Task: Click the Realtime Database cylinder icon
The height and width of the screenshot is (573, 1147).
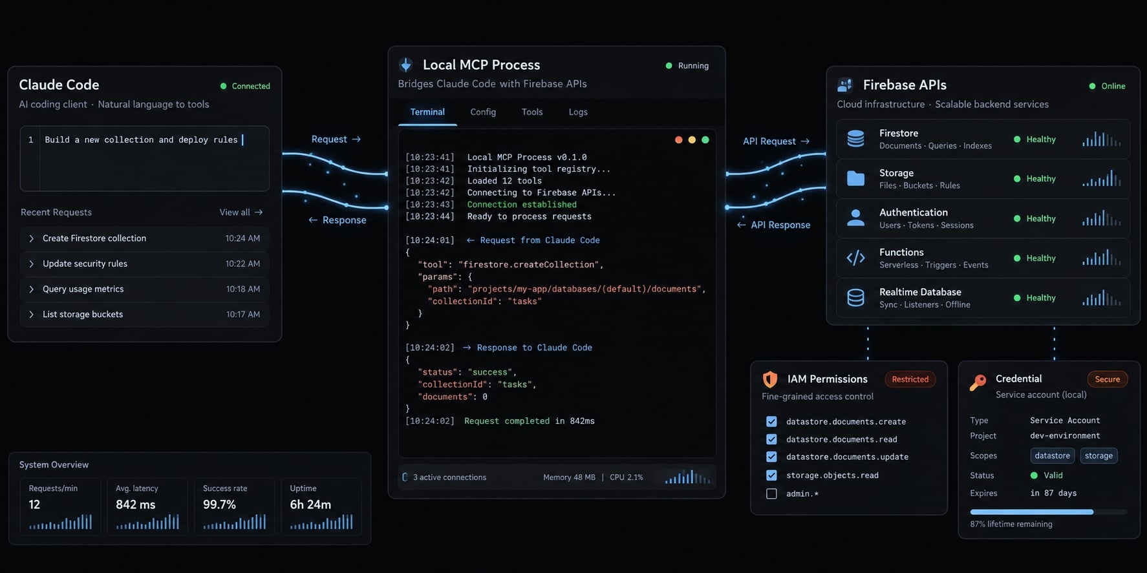Action: coord(855,297)
